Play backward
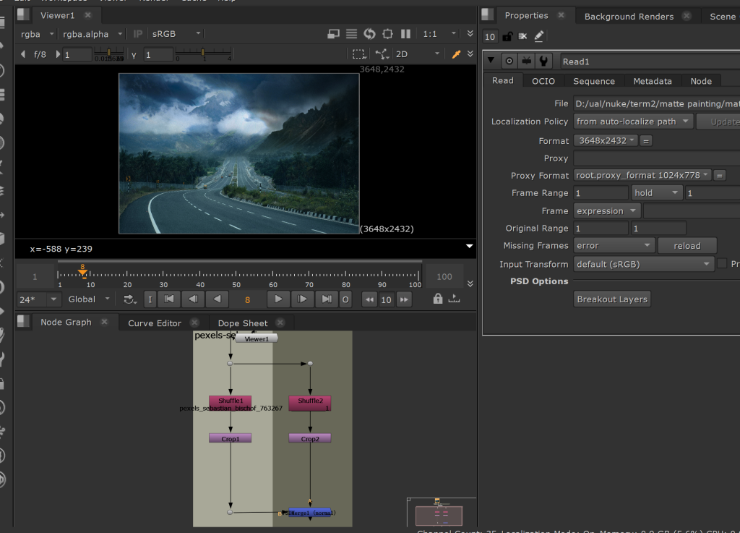 click(x=217, y=299)
